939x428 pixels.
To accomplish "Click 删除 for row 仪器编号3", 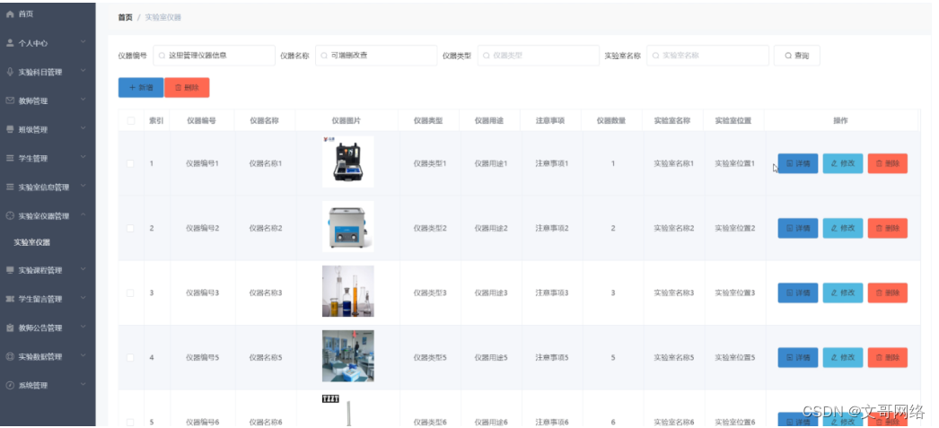I will pyautogui.click(x=888, y=293).
